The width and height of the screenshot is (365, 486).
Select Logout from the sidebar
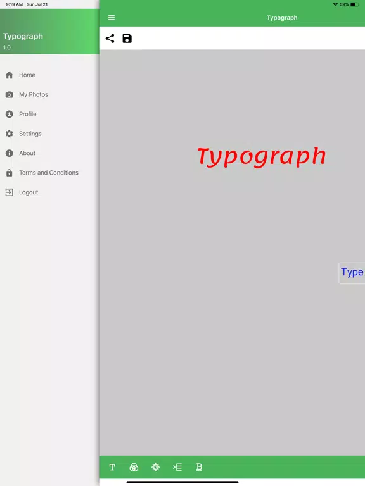coord(29,192)
